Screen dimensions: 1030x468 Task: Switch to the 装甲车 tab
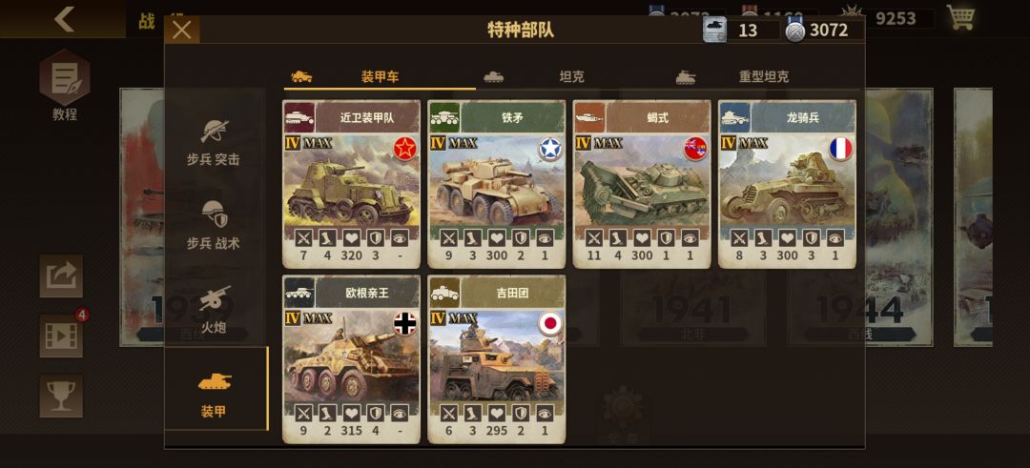coord(380,77)
